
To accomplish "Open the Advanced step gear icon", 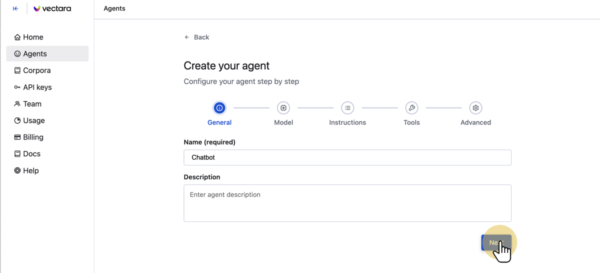I will point(475,108).
